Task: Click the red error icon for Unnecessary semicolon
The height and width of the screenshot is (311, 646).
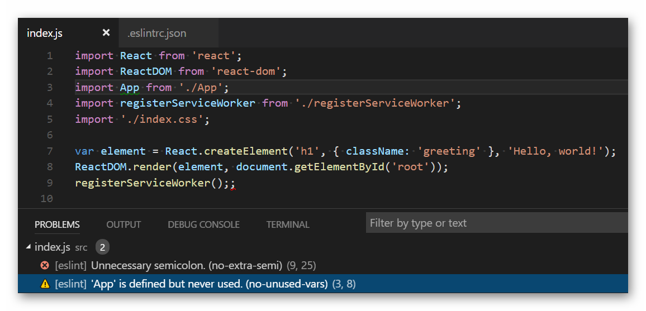Action: coord(45,266)
